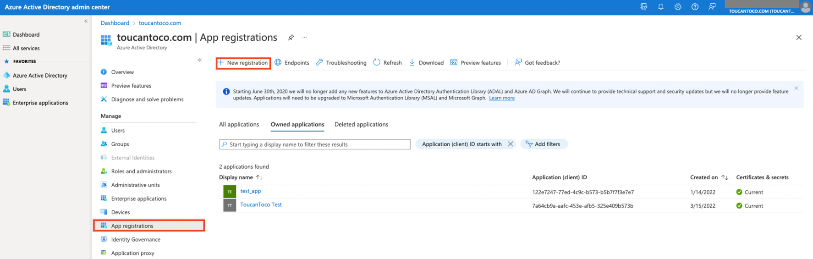Click the feedback icon in top bar
This screenshot has height=259, width=813.
(712, 7)
